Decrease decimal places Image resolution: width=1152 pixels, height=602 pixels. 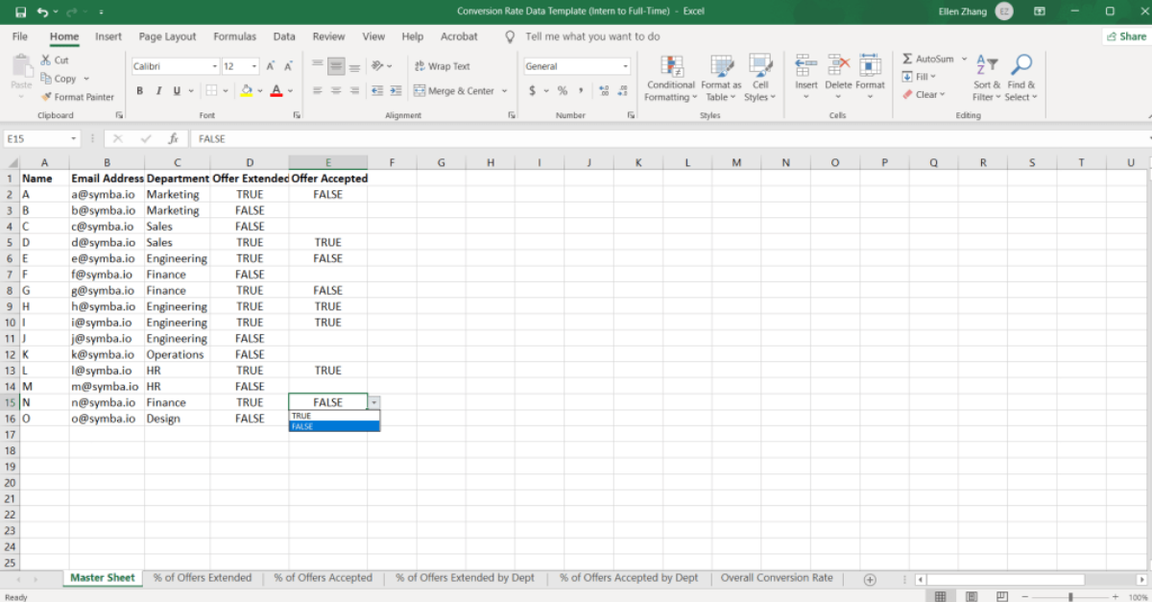coord(622,91)
